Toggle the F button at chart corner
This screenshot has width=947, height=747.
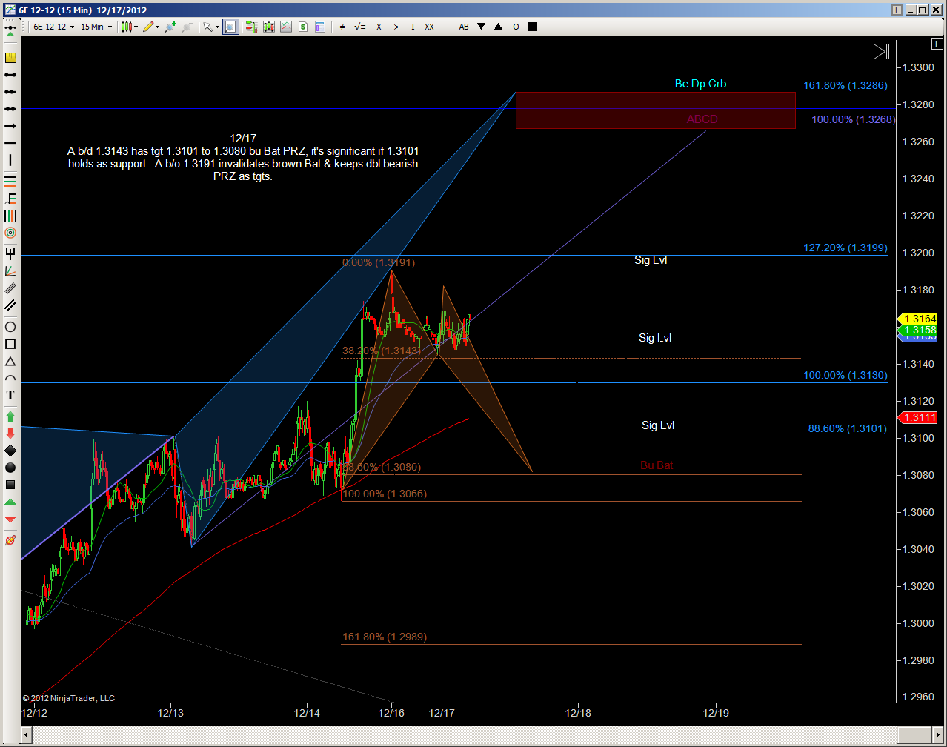[937, 44]
